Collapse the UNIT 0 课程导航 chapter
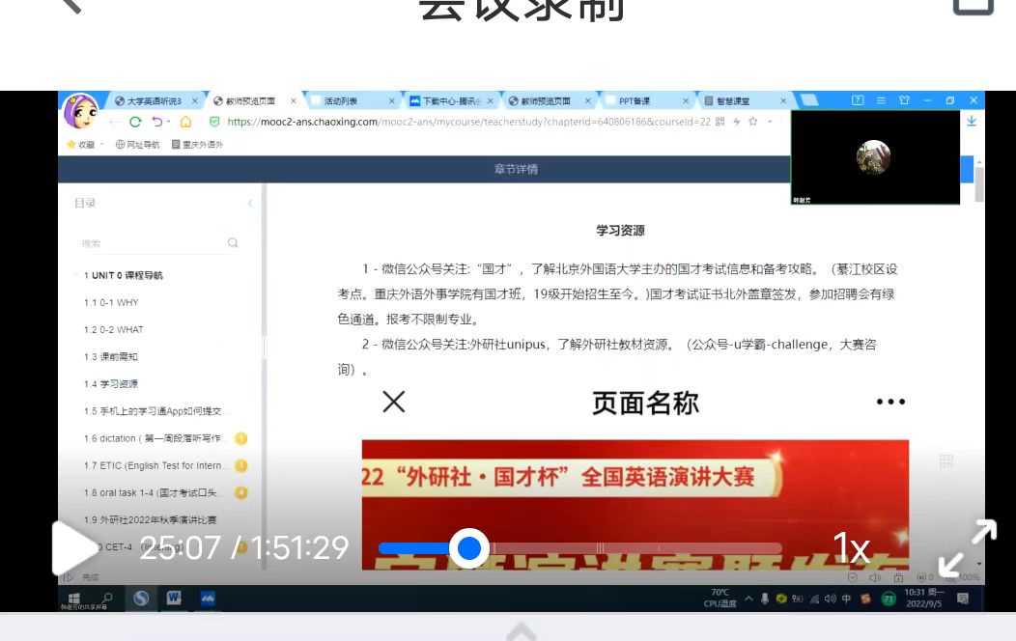 tap(76, 275)
